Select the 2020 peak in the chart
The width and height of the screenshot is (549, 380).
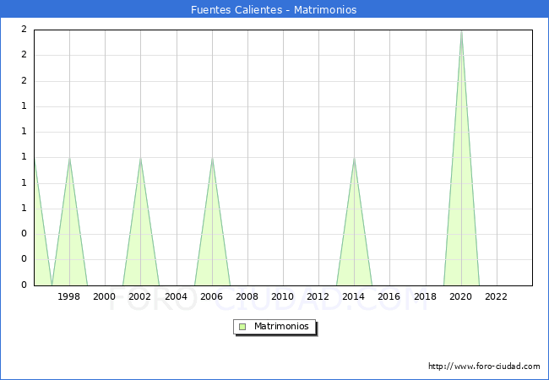461,31
